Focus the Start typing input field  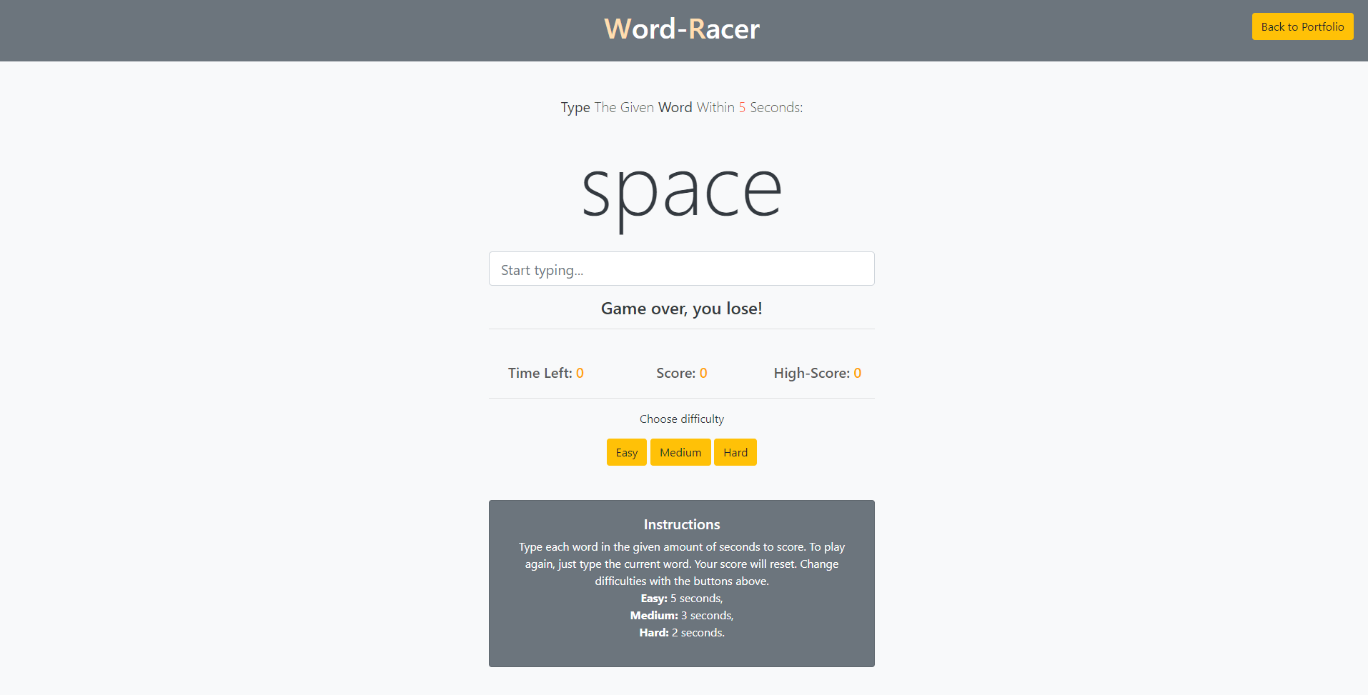[x=682, y=269]
